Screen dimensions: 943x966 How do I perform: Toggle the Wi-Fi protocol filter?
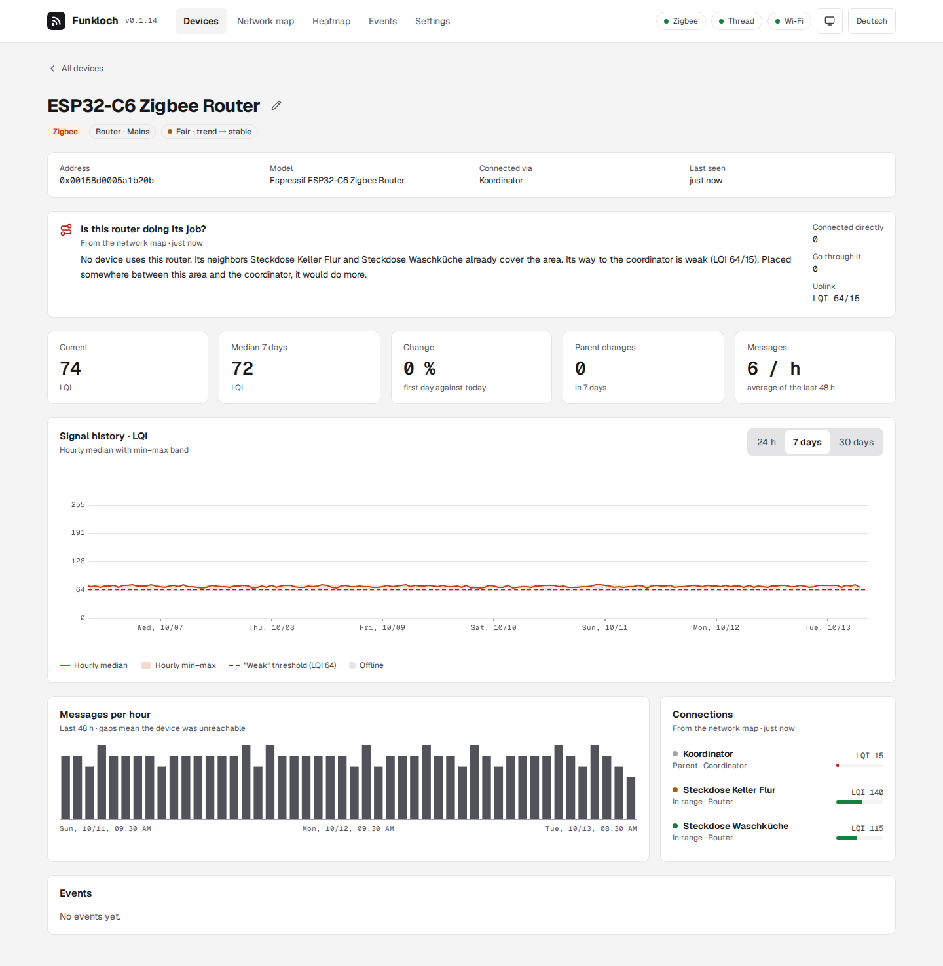789,21
